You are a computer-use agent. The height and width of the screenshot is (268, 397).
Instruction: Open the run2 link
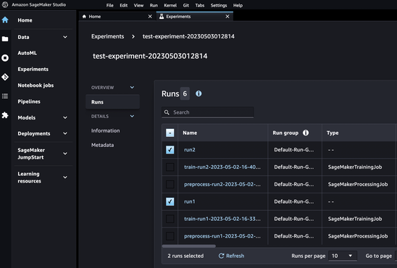[190, 150]
